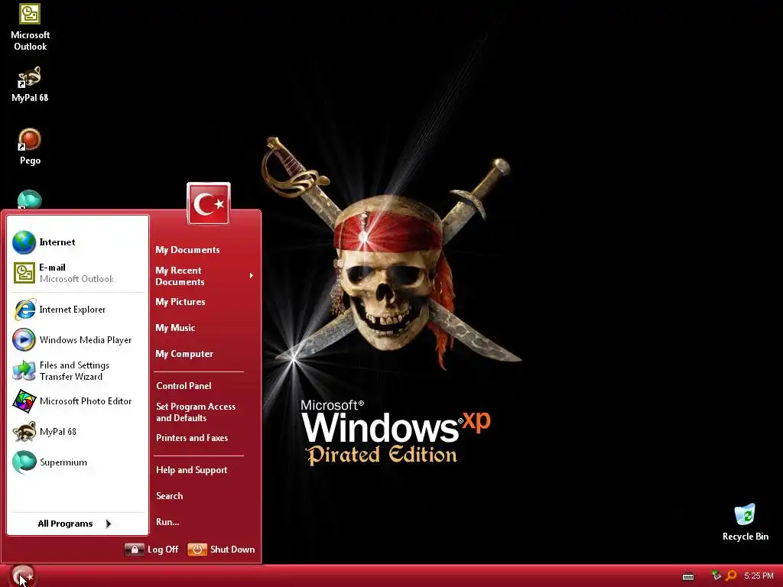
Task: Open My Computer from Start menu
Action: (x=184, y=354)
